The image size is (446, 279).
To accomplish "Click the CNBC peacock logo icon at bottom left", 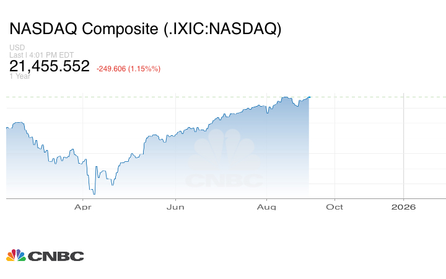I will coord(16,255).
